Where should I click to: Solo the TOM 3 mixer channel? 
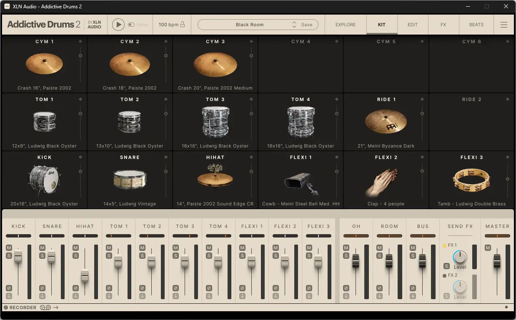(175, 255)
